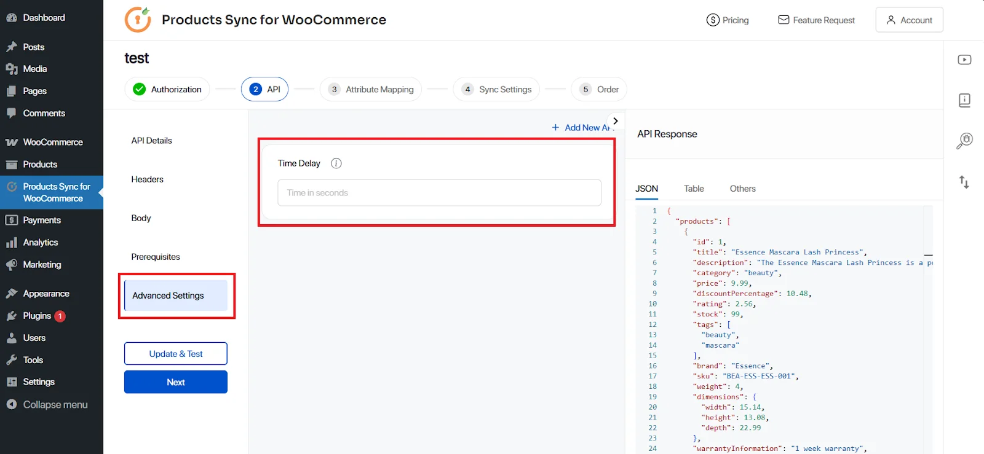Switch to Table response tab
Viewport: 984px width, 454px height.
[694, 189]
